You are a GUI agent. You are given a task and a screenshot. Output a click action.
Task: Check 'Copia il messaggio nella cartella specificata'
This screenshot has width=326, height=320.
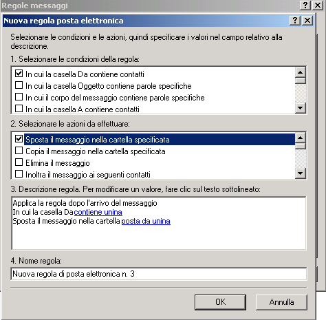click(x=19, y=151)
